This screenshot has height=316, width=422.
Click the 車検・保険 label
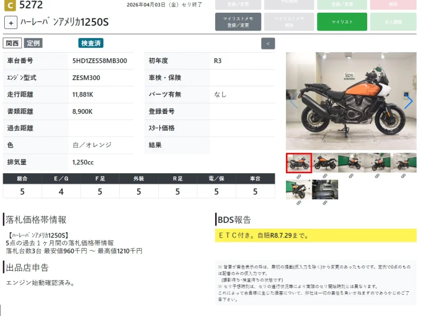click(165, 77)
